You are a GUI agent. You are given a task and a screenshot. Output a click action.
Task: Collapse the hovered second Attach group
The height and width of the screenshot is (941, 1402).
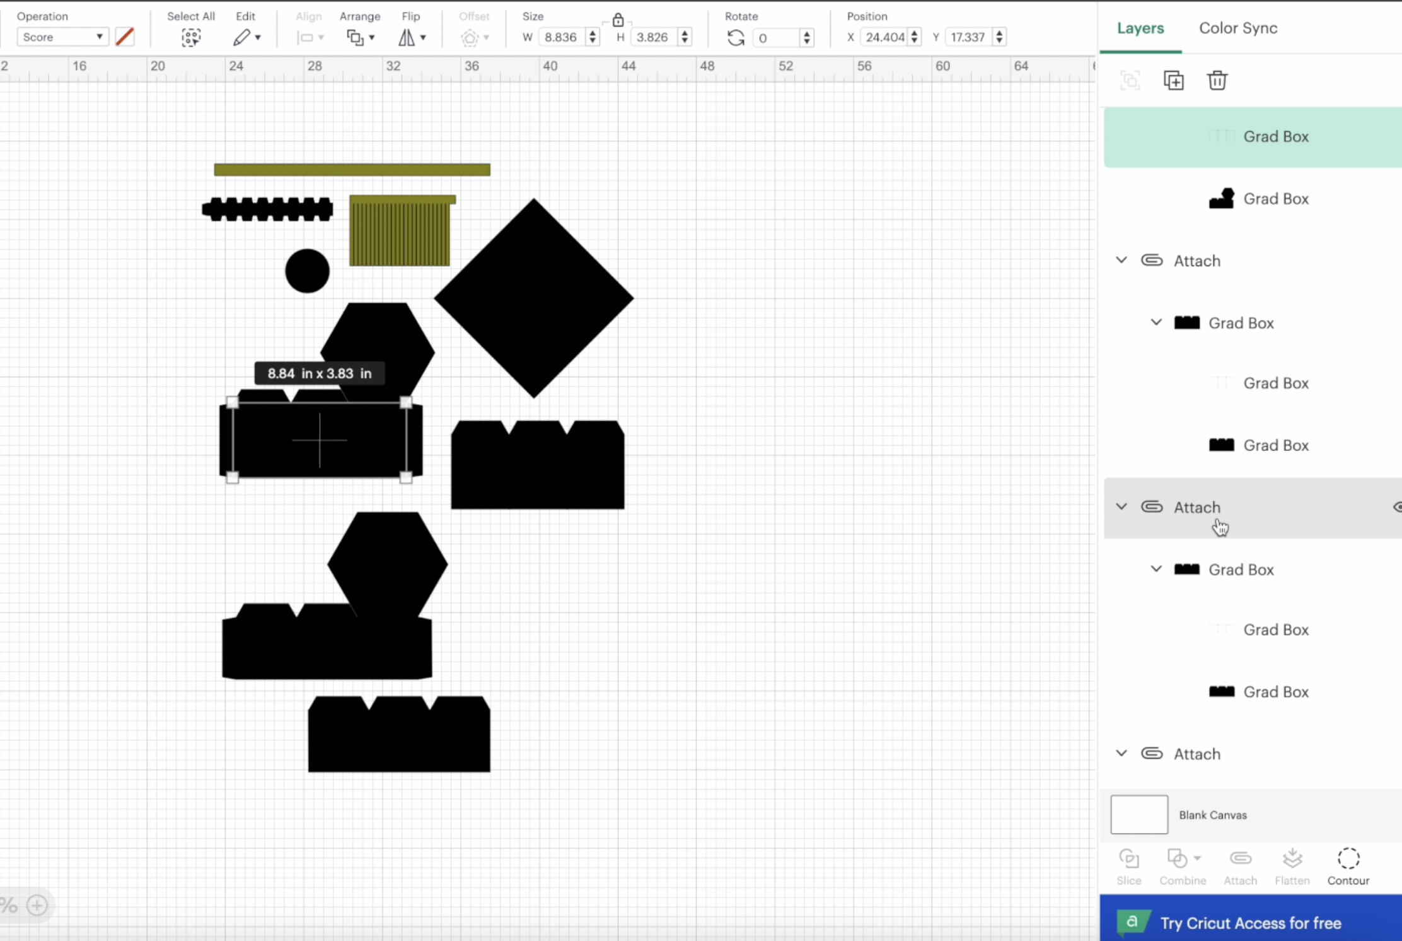pyautogui.click(x=1121, y=506)
